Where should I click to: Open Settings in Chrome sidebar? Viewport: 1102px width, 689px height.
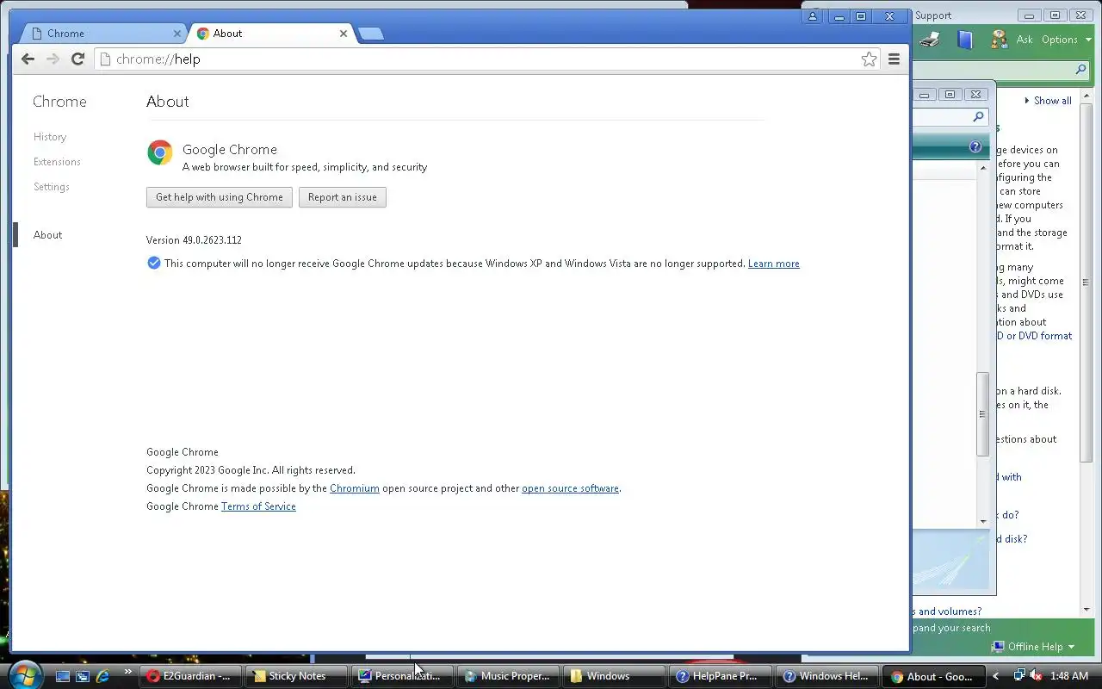(52, 187)
